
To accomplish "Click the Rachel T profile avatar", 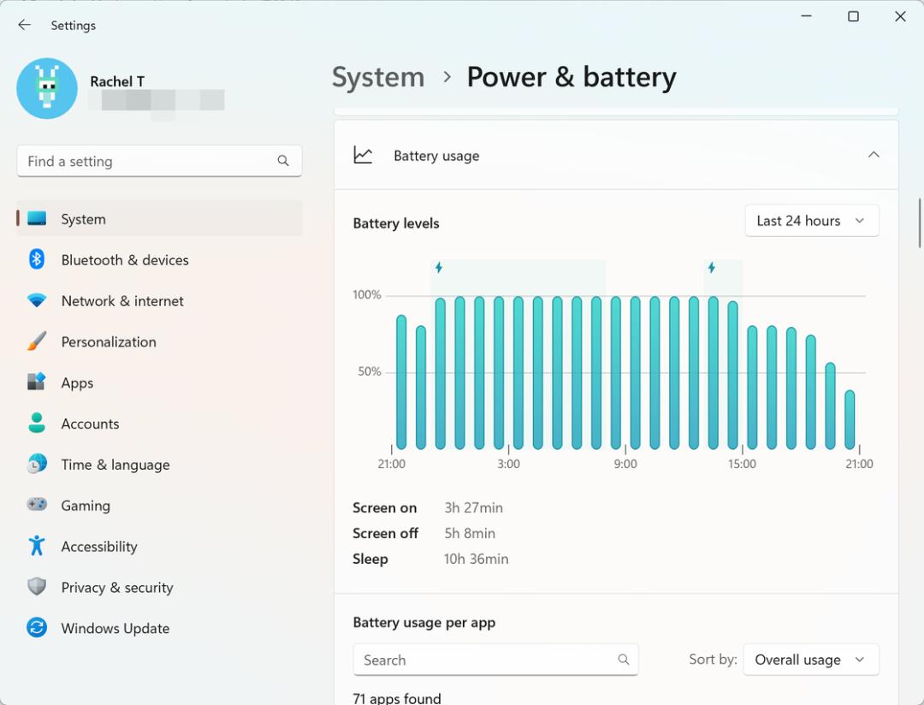I will click(47, 88).
